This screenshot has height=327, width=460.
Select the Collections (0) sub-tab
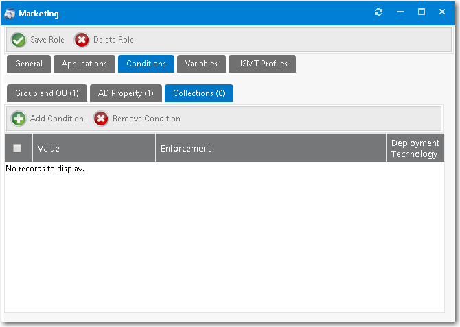click(199, 93)
